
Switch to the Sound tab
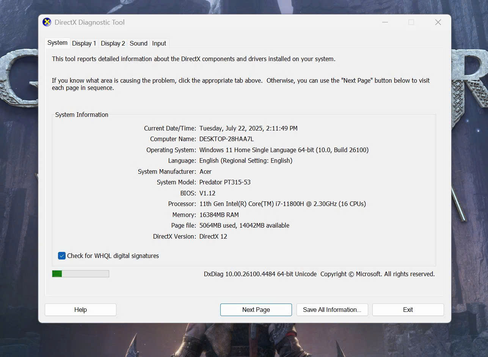click(x=138, y=43)
